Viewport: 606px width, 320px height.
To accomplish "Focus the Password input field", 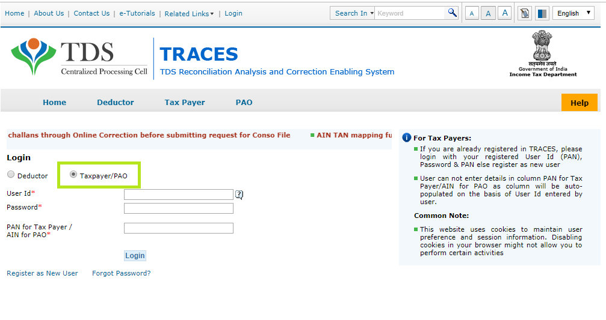I will pos(179,208).
